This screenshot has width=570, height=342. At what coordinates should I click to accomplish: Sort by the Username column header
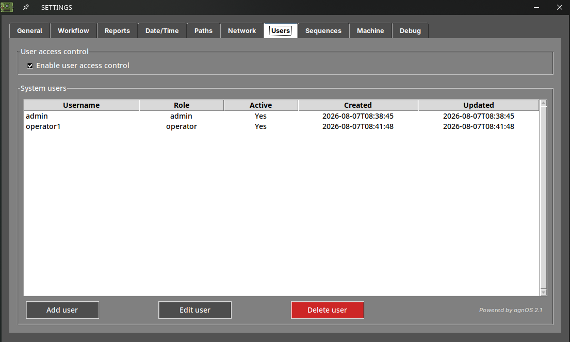82,105
